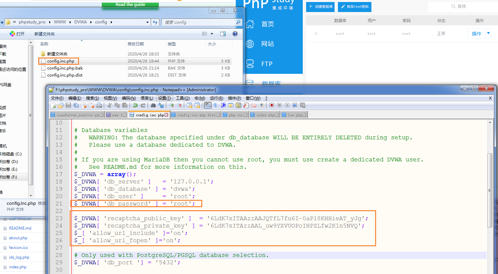This screenshot has width=498, height=274.
Task: Click the Copy icon in Notepad++ toolbar
Action: 117,105
